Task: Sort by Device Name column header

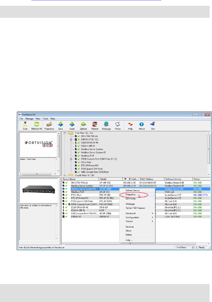Action: click(80, 179)
